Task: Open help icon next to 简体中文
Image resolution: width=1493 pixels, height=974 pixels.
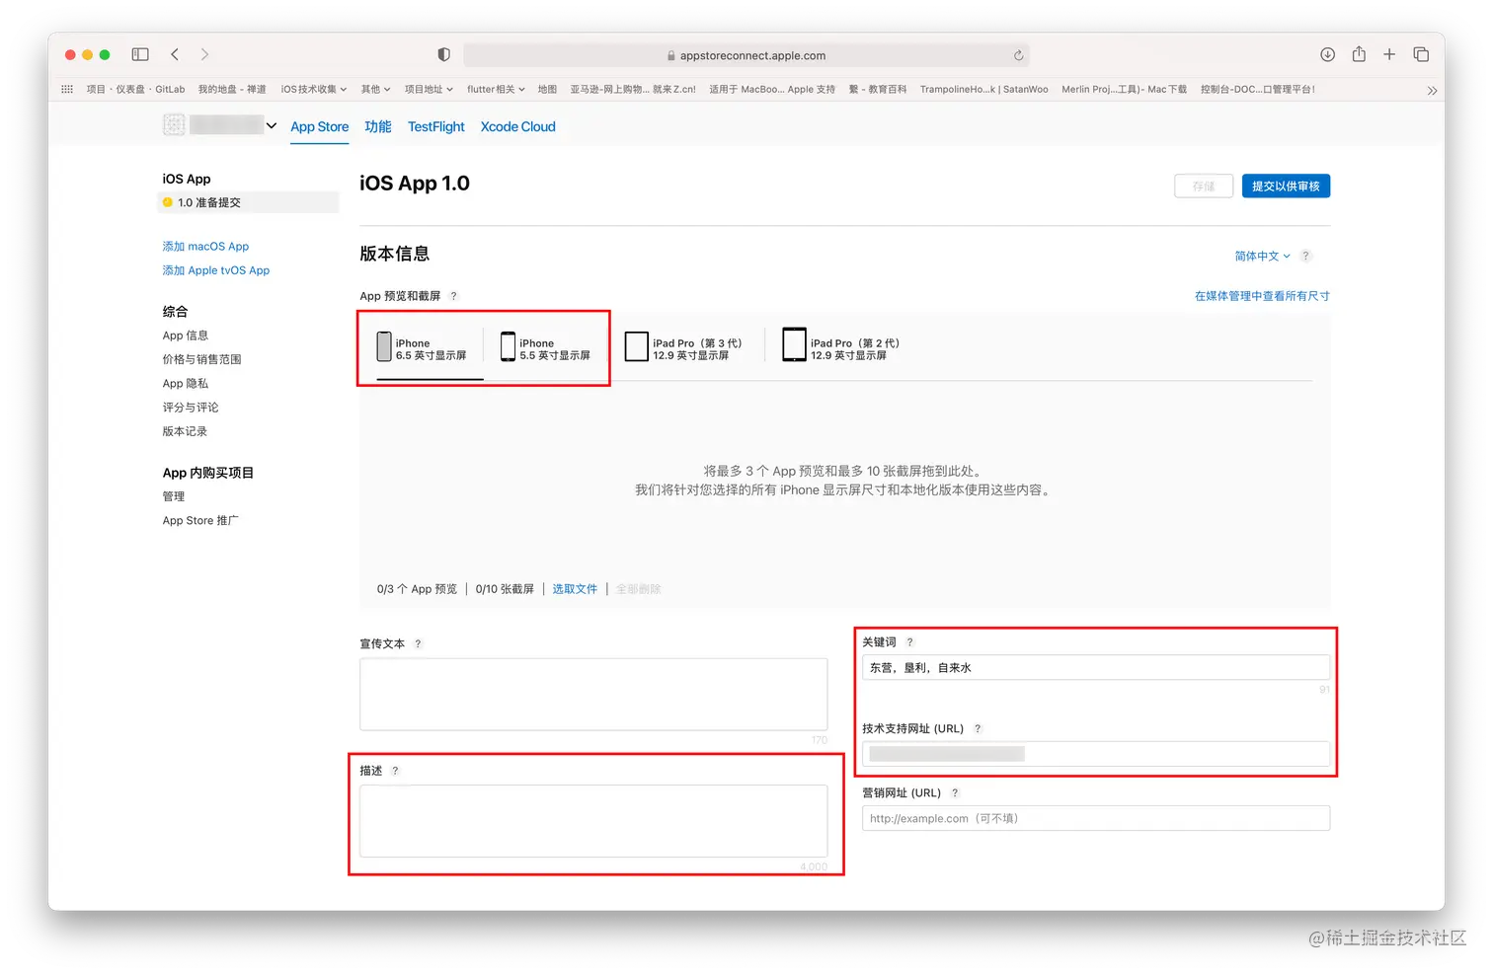Action: [1305, 256]
